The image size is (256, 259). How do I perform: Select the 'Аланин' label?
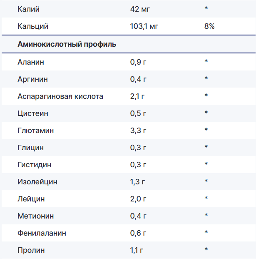tap(31, 62)
